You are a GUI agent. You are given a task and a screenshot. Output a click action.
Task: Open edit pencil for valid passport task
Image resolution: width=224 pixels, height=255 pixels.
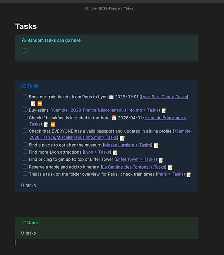[x=122, y=138]
